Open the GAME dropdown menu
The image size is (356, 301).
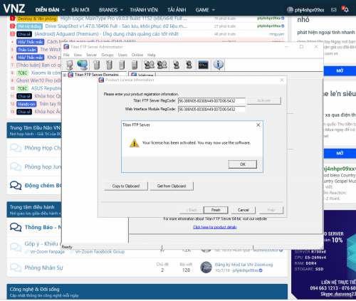point(205,10)
